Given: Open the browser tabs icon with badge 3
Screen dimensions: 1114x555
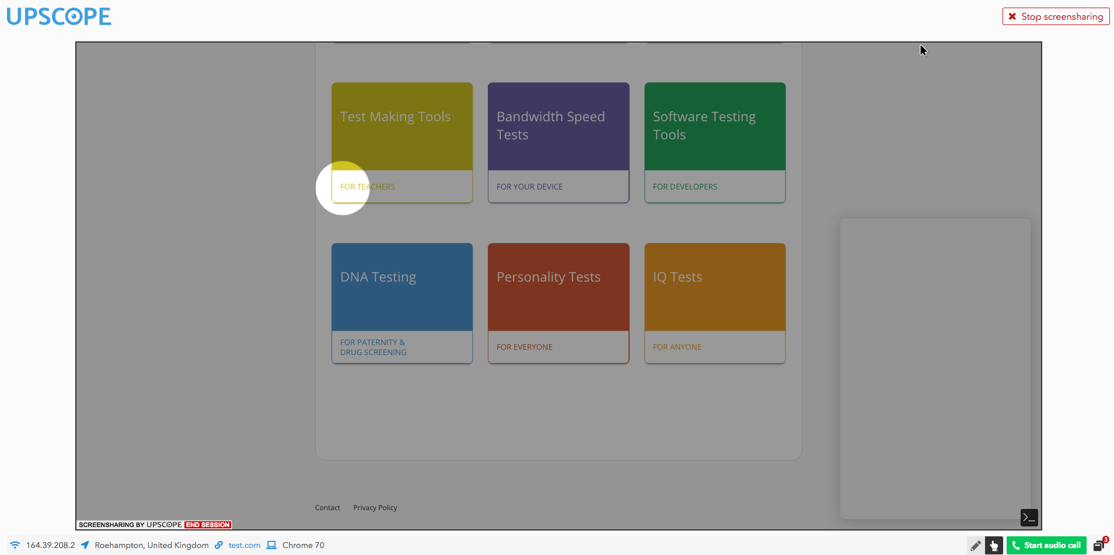Looking at the screenshot, I should point(1100,545).
